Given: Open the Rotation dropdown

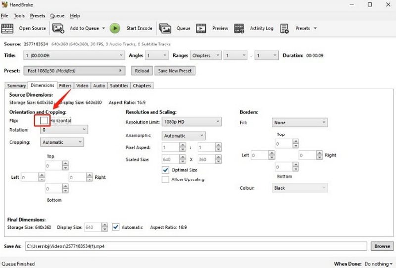Looking at the screenshot, I should click(64, 130).
